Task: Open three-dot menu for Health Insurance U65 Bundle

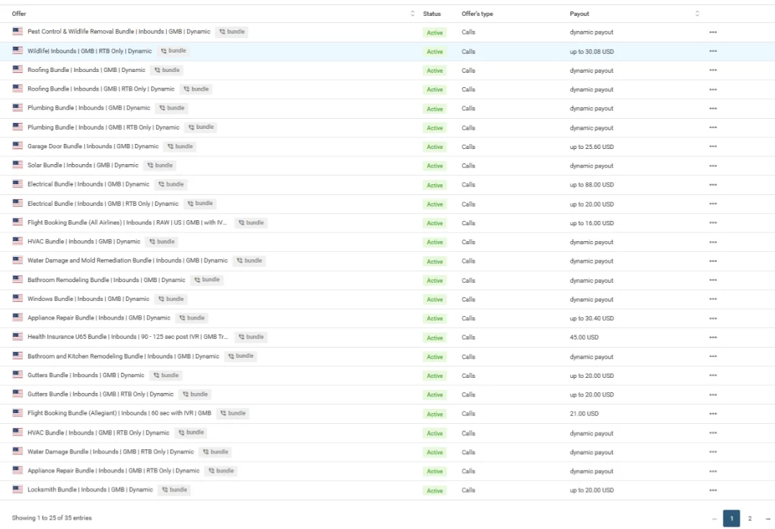Action: (x=712, y=337)
